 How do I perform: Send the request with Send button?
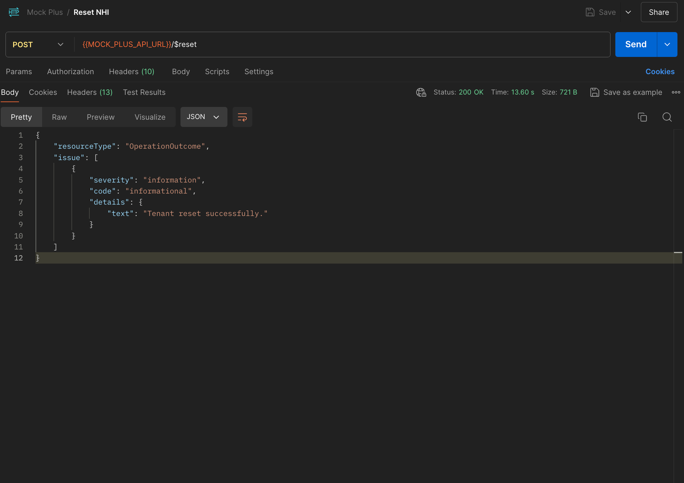tap(636, 45)
